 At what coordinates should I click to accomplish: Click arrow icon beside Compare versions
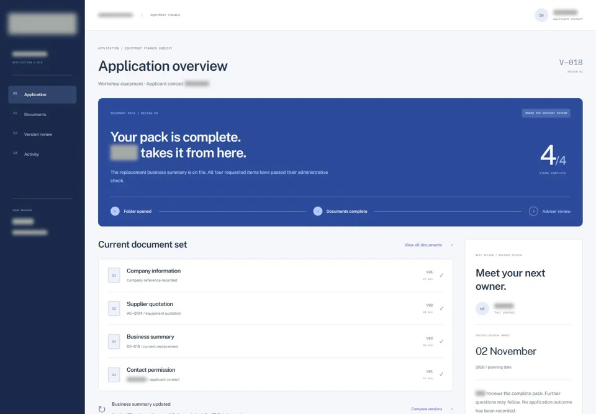[x=451, y=409]
